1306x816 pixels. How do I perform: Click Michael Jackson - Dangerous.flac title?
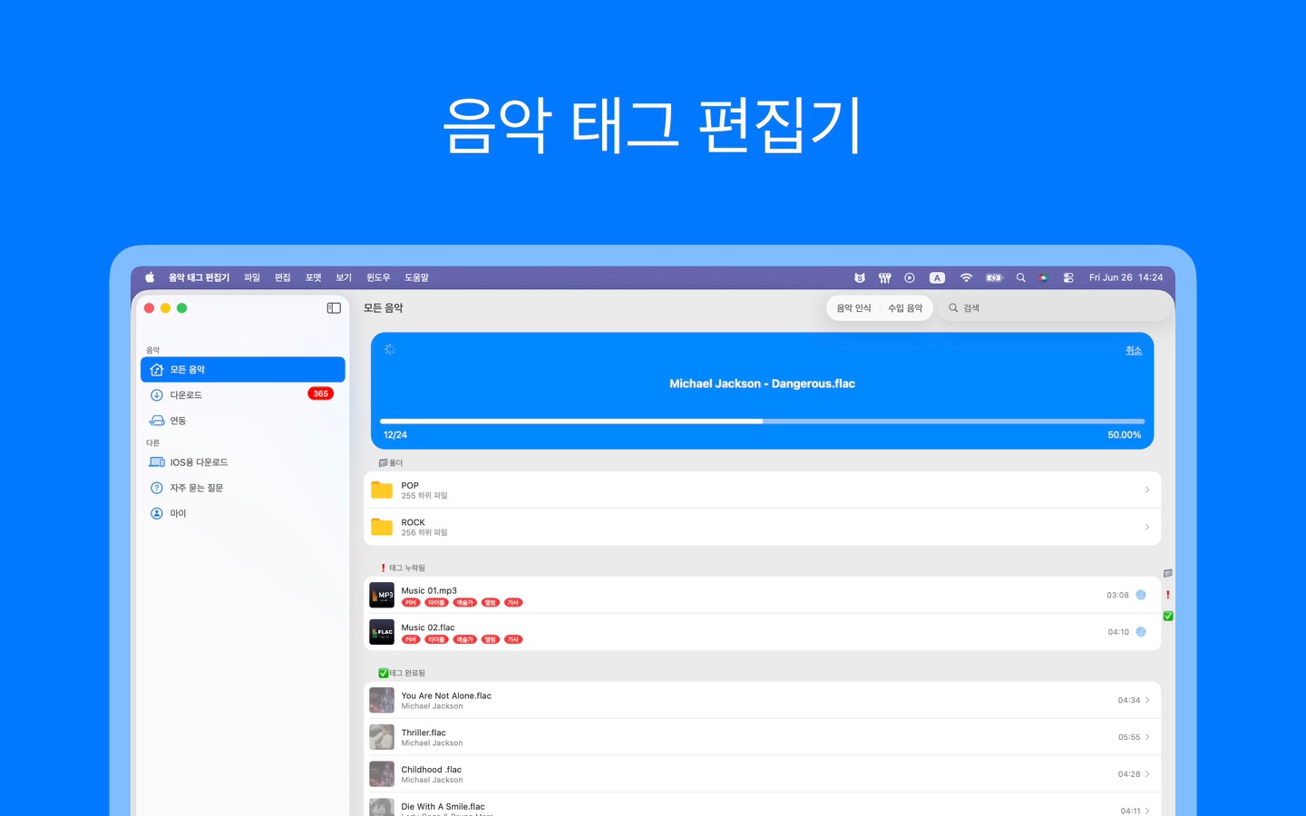[x=762, y=384]
